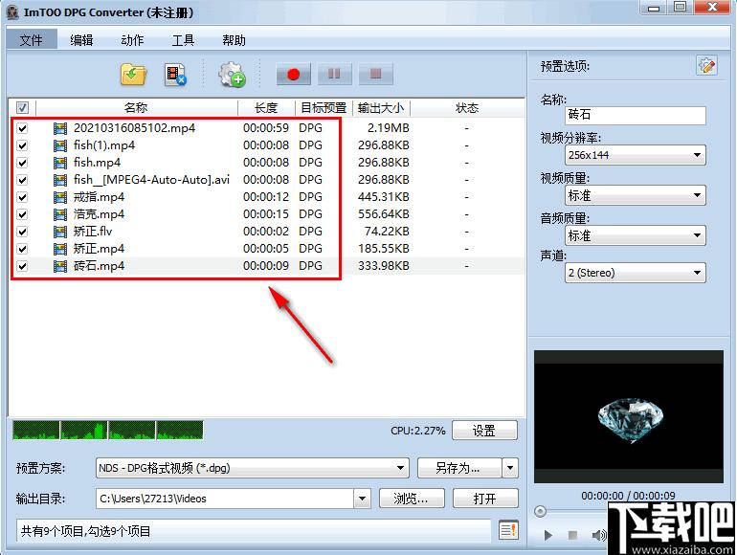Open the 工具 menu
The image size is (737, 555).
pos(184,40)
